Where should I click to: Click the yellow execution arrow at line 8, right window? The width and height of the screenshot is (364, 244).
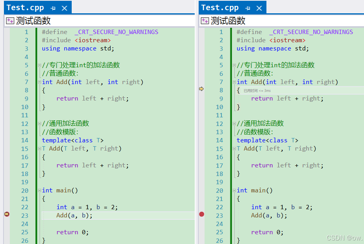201,89
